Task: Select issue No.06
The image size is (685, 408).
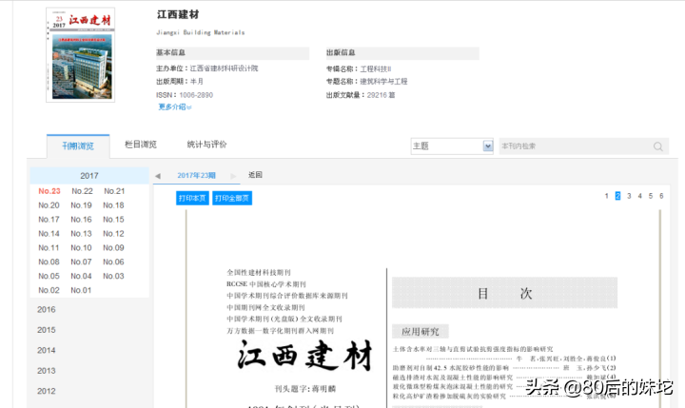Action: point(113,262)
